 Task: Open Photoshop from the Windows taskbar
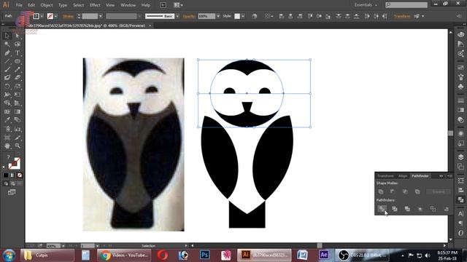[x=204, y=255]
